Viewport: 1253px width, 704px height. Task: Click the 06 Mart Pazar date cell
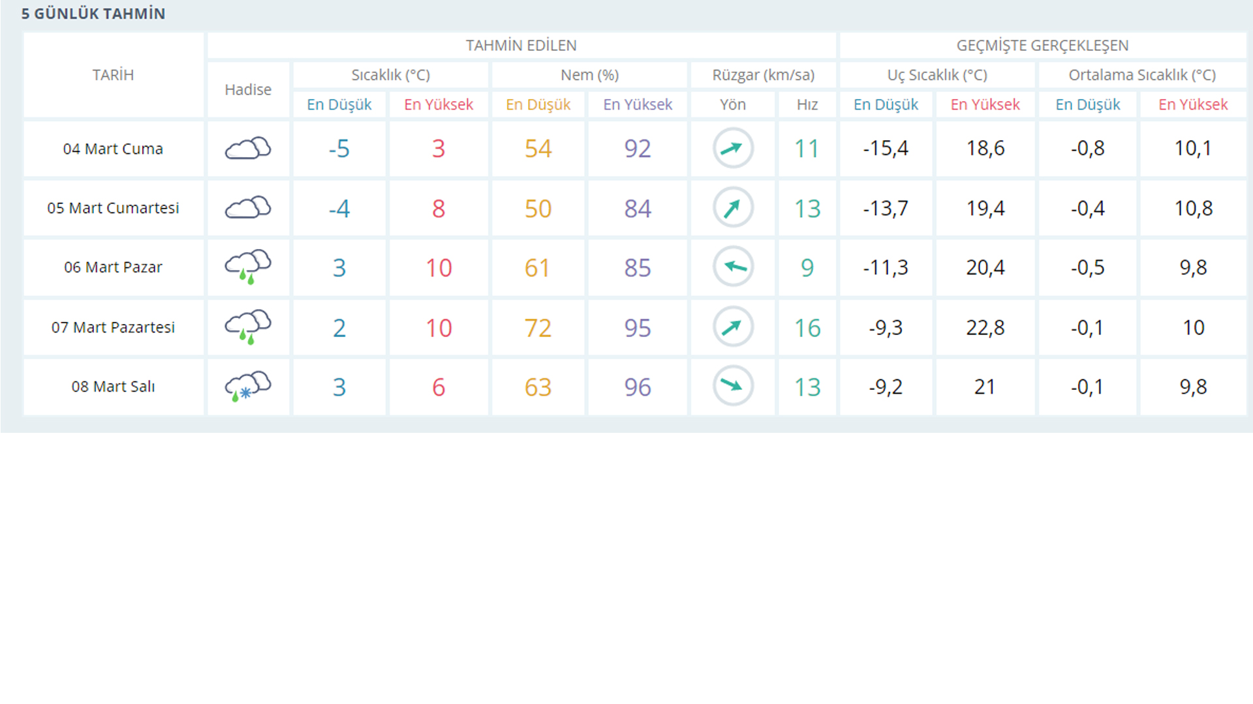[113, 267]
